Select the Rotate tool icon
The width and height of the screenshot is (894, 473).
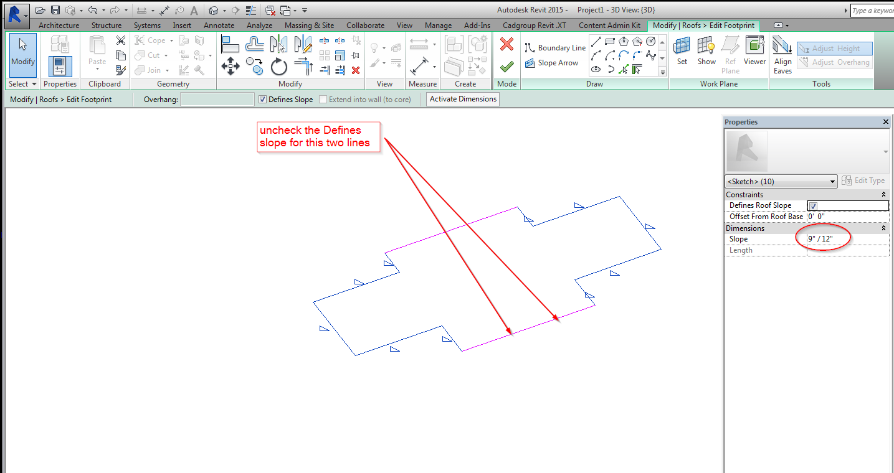coord(279,67)
